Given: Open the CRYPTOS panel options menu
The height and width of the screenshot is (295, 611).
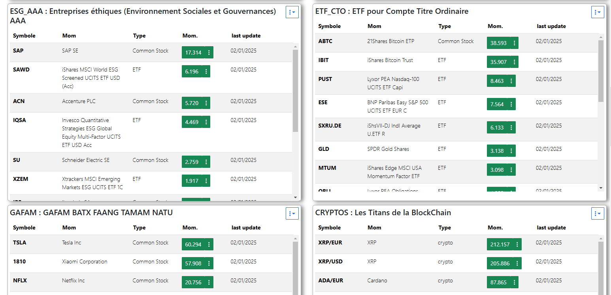Looking at the screenshot, I should (x=598, y=213).
